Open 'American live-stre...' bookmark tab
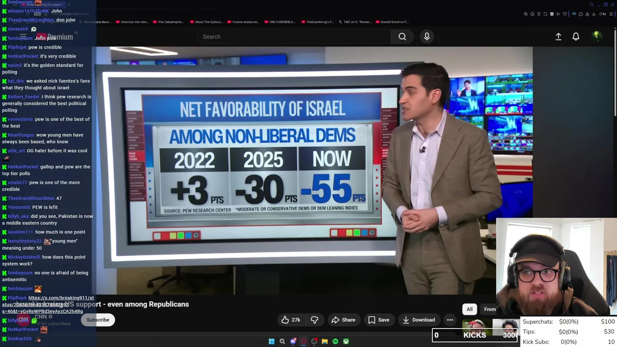The width and height of the screenshot is (617, 347). coord(132,22)
